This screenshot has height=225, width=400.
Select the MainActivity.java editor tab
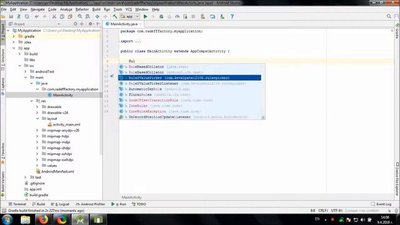(x=124, y=24)
